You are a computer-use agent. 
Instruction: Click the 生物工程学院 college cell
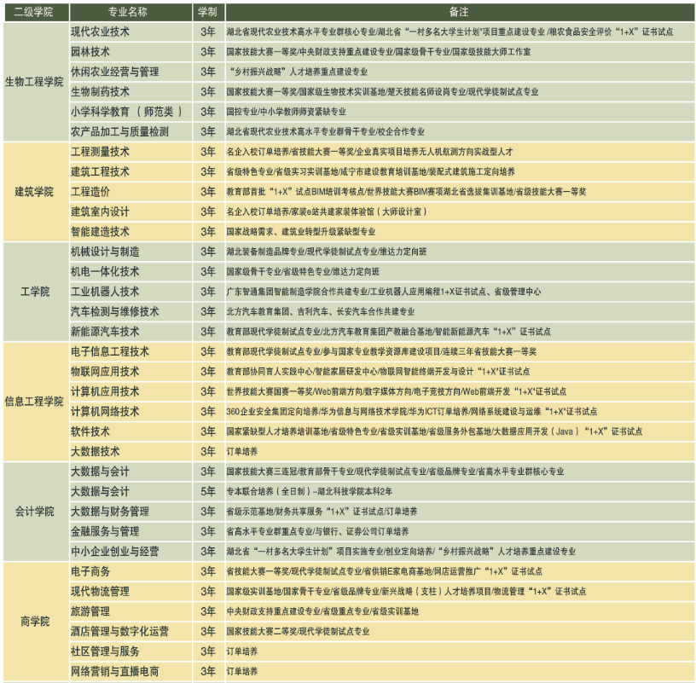35,82
